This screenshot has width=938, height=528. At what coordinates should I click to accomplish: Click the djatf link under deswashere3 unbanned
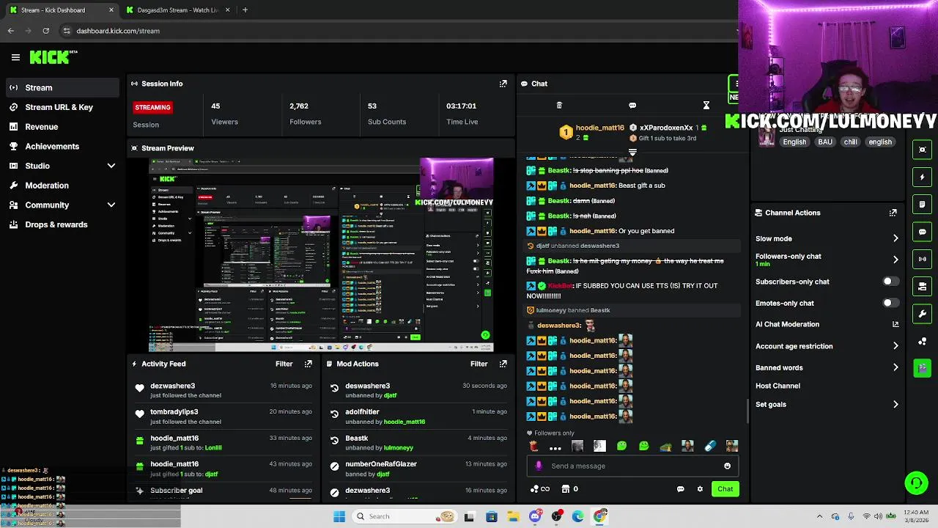pyautogui.click(x=390, y=396)
